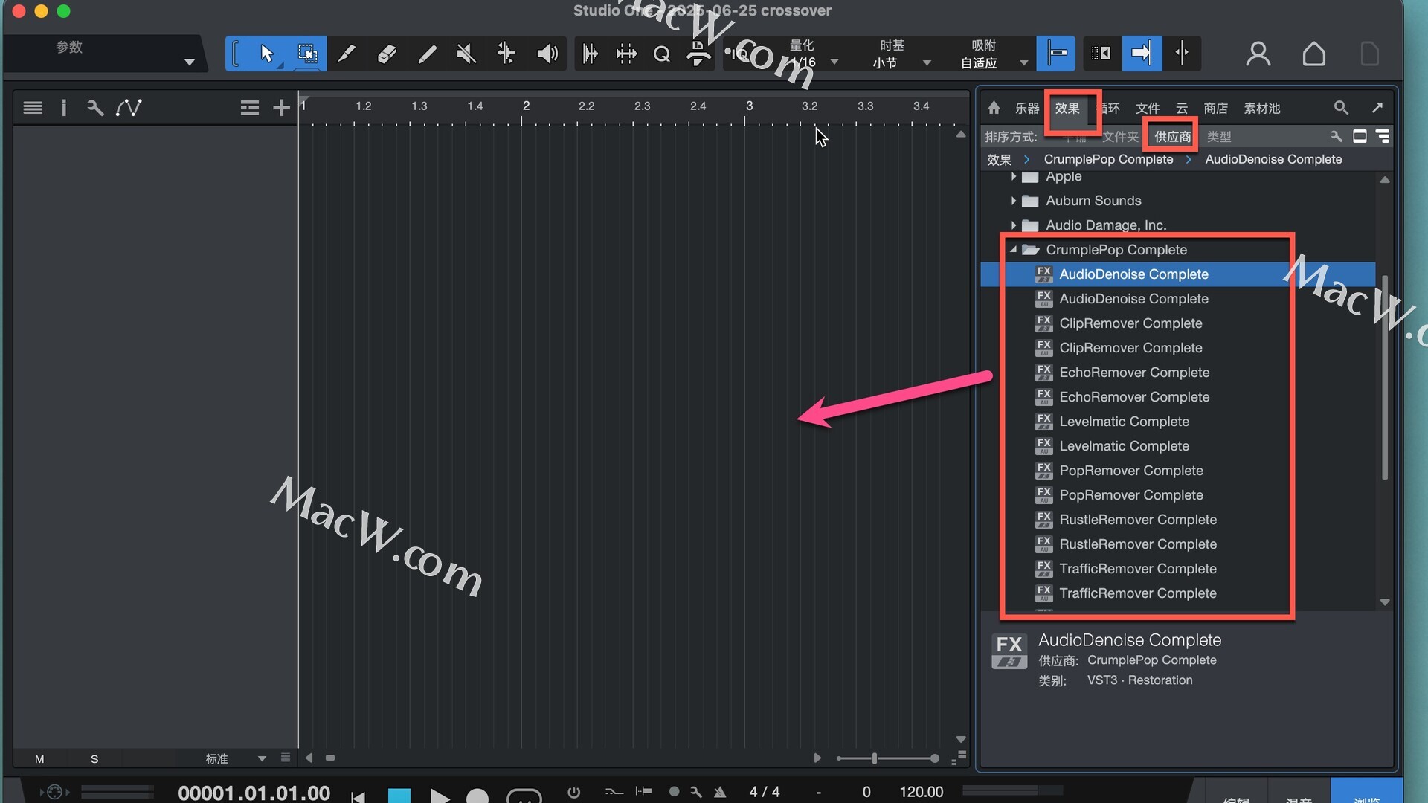Click the Q quantize button
This screenshot has height=803, width=1428.
coord(662,54)
